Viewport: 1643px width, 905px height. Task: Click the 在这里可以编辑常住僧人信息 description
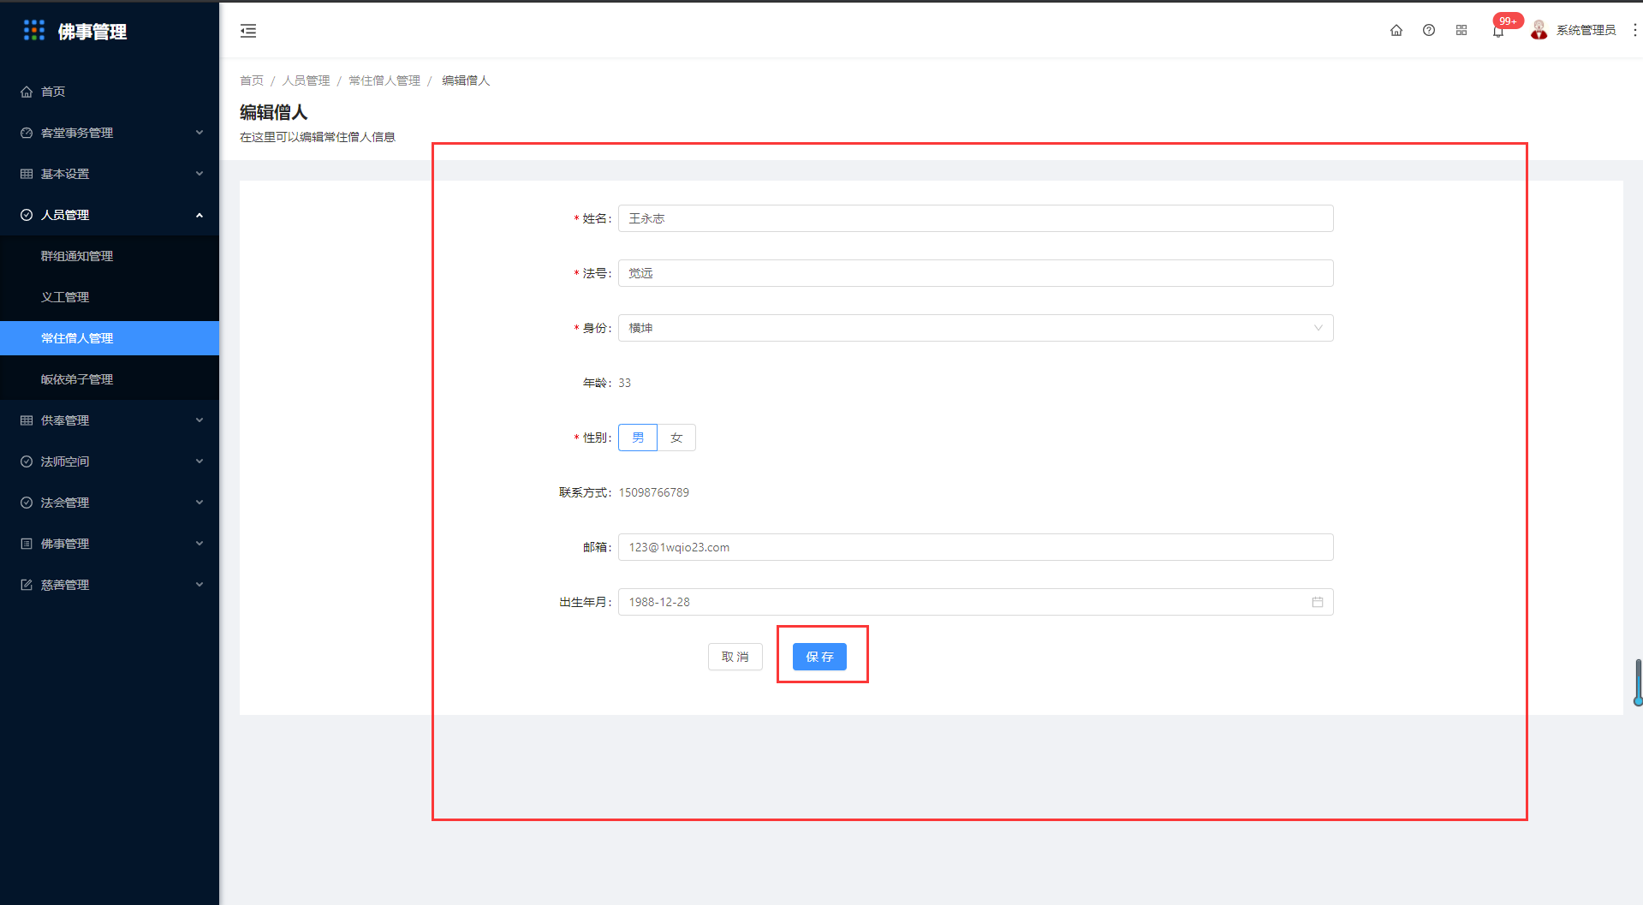(318, 137)
